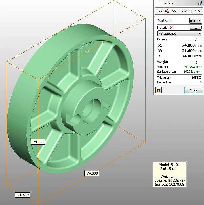Click the shell cube icon
Viewport: 204px width, 205px height.
coord(191,11)
